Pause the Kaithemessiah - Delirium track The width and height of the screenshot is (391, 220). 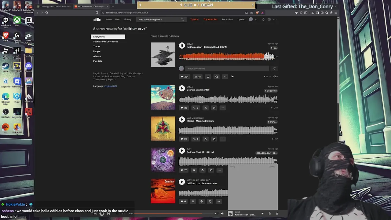(x=182, y=46)
